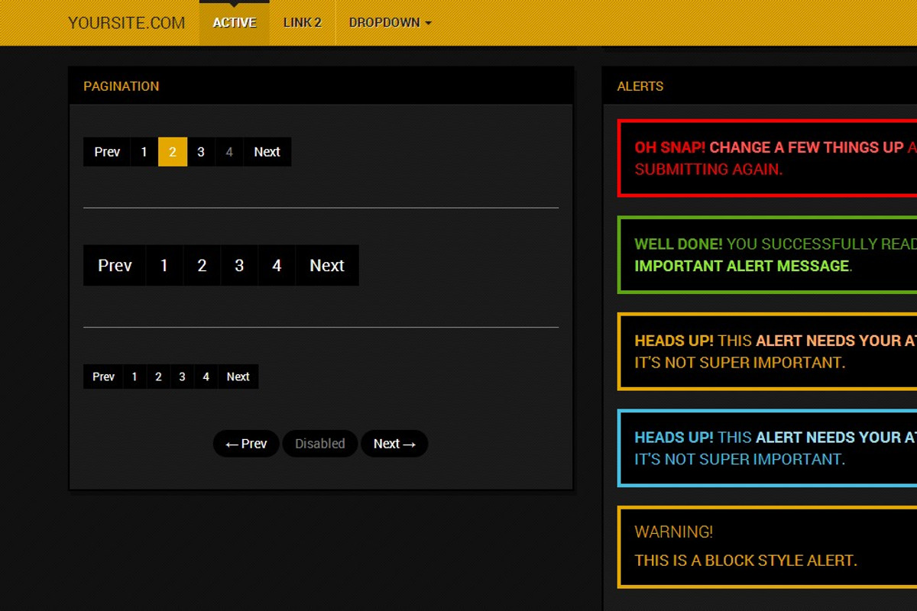917x611 pixels.
Task: Select LINK 2 in the navigation bar
Action: pyautogui.click(x=302, y=22)
